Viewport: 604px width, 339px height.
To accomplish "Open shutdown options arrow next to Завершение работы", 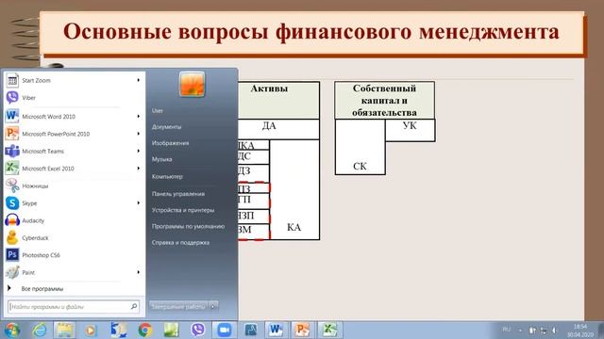I will point(213,306).
